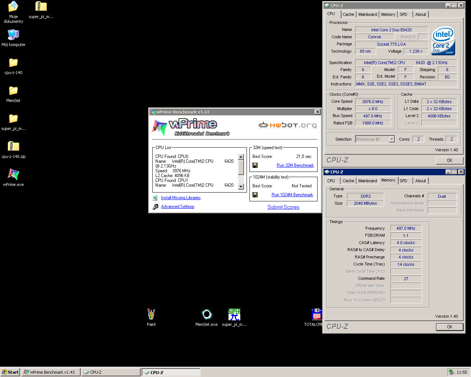The width and height of the screenshot is (471, 377).
Task: Select the TOTALCMD desktop icon
Action: pos(316,314)
